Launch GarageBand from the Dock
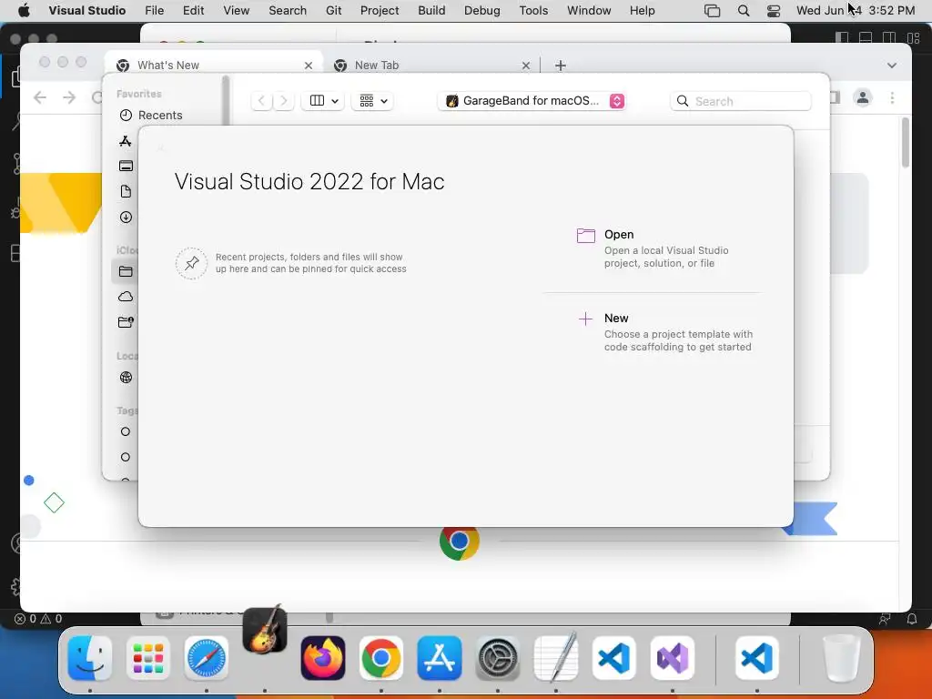This screenshot has width=932, height=699. 265,630
